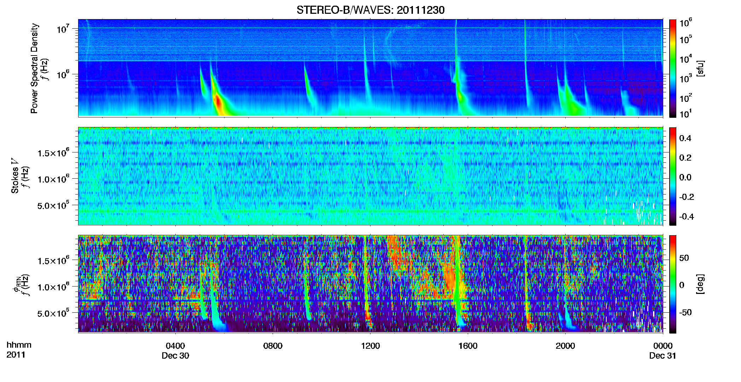Click the "Dec 31" date label

[x=663, y=355]
